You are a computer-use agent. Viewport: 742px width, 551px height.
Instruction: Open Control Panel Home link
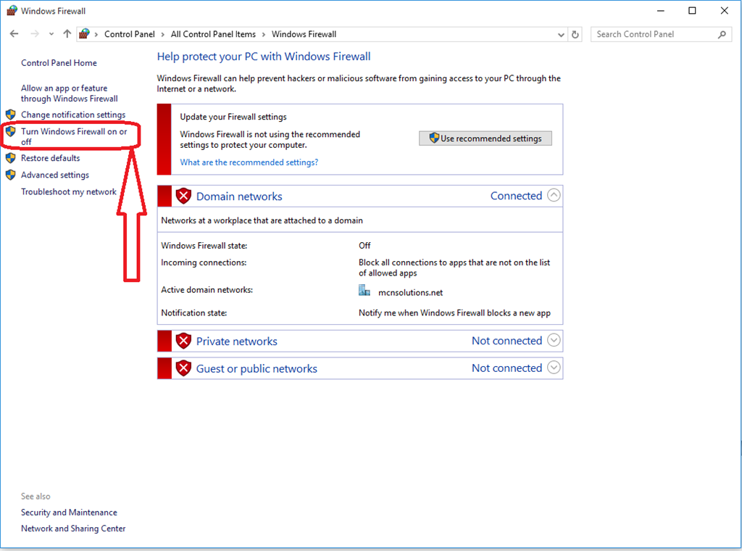(x=59, y=63)
